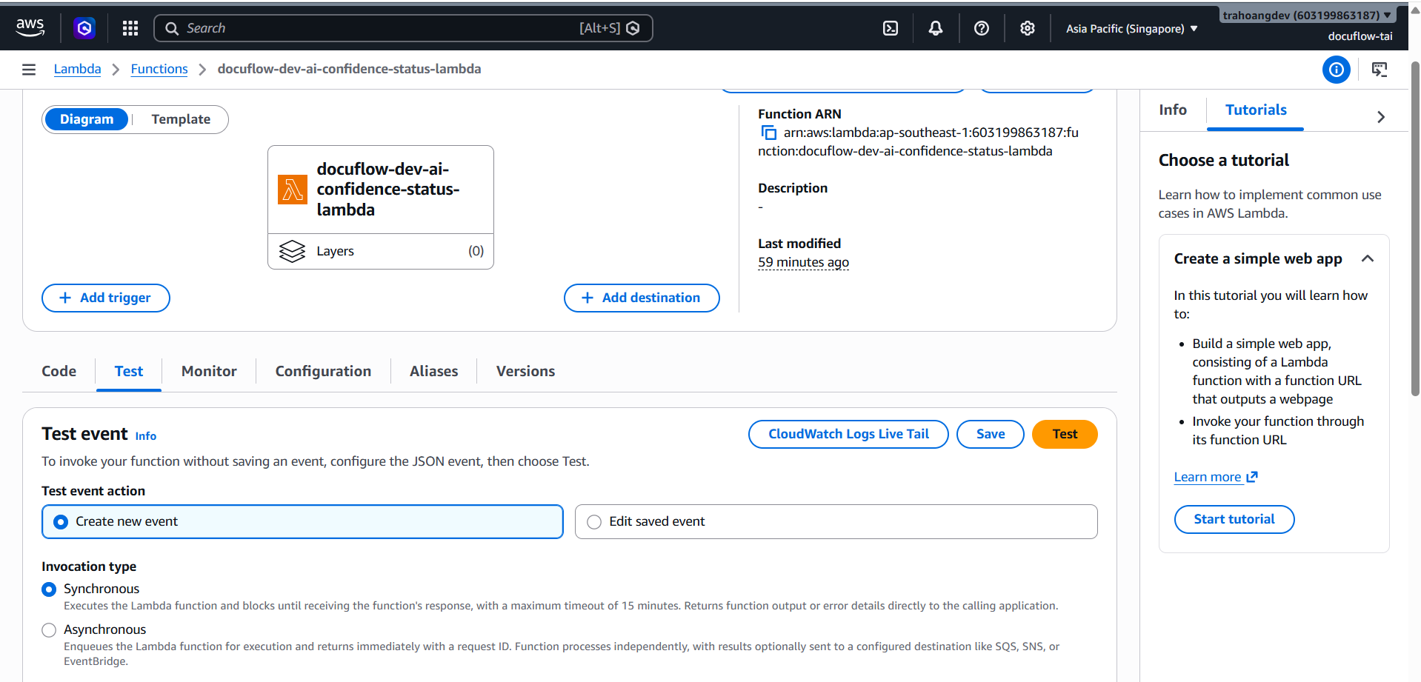The height and width of the screenshot is (682, 1421).
Task: Open CloudWatch Logs Live Tail
Action: [848, 434]
